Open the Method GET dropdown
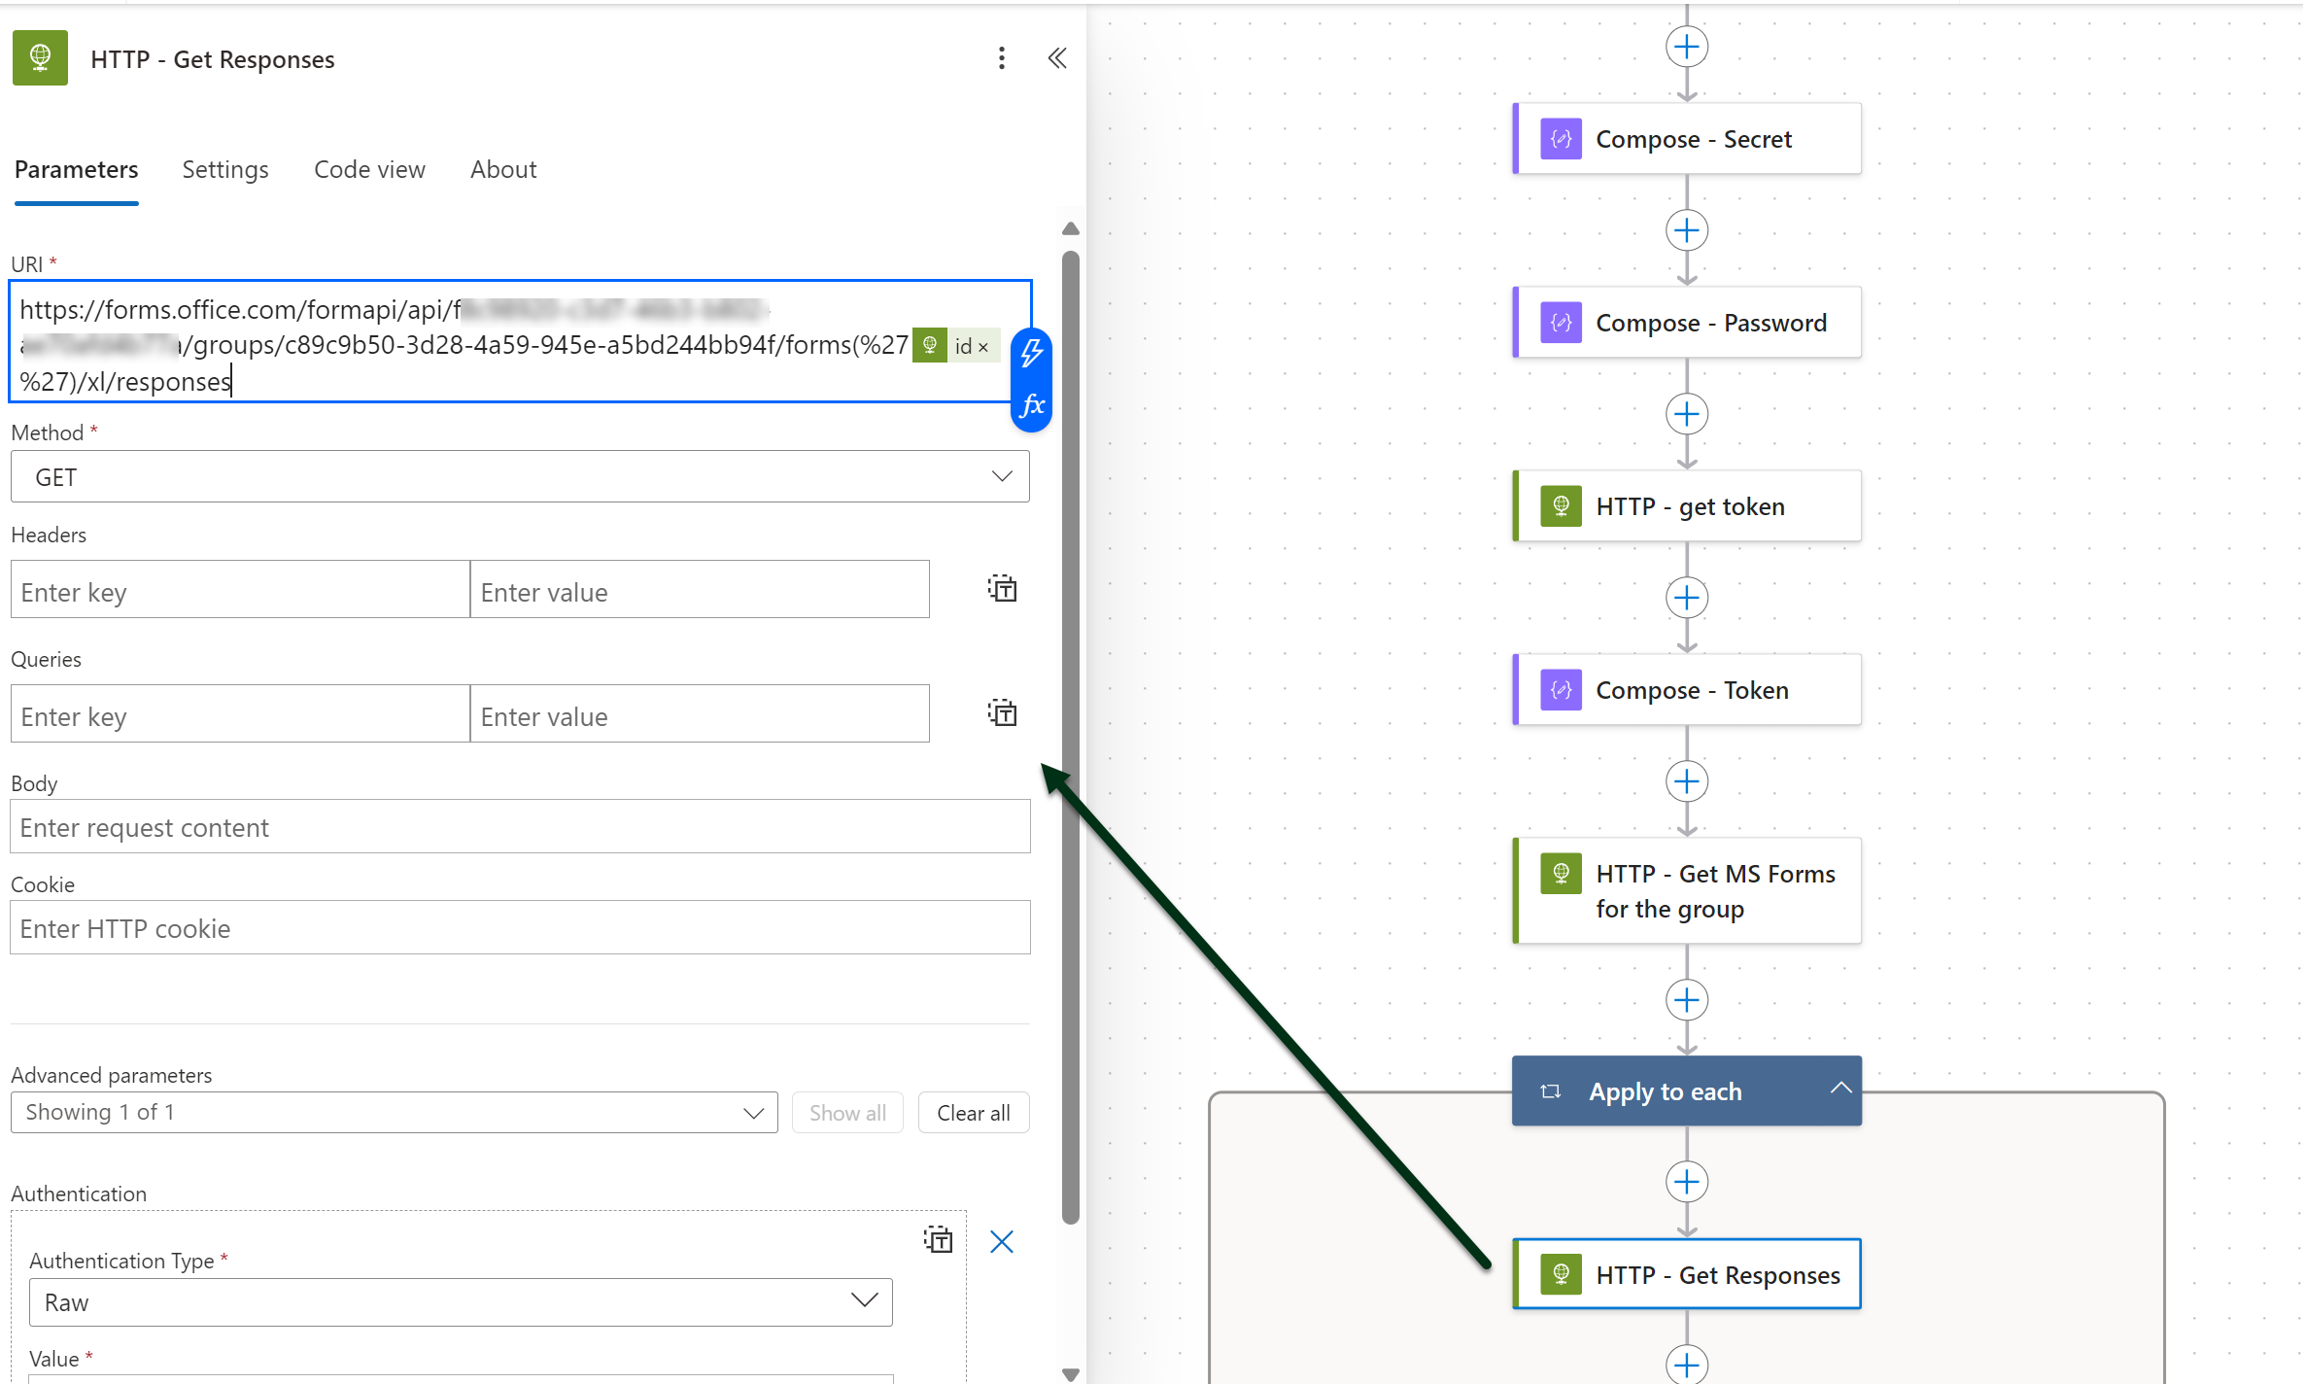This screenshot has width=2303, height=1384. 520,476
